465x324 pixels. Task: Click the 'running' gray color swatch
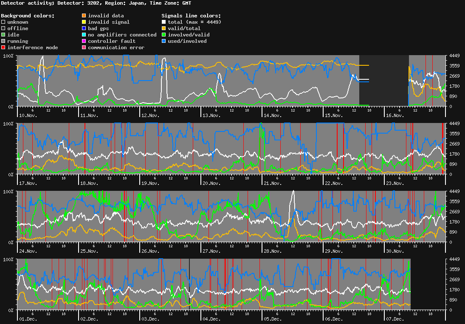click(x=3, y=41)
